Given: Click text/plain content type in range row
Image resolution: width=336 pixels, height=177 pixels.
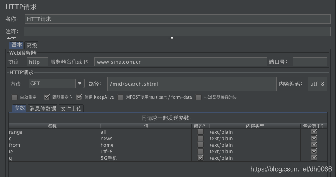Looking at the screenshot, I should click(255, 132).
